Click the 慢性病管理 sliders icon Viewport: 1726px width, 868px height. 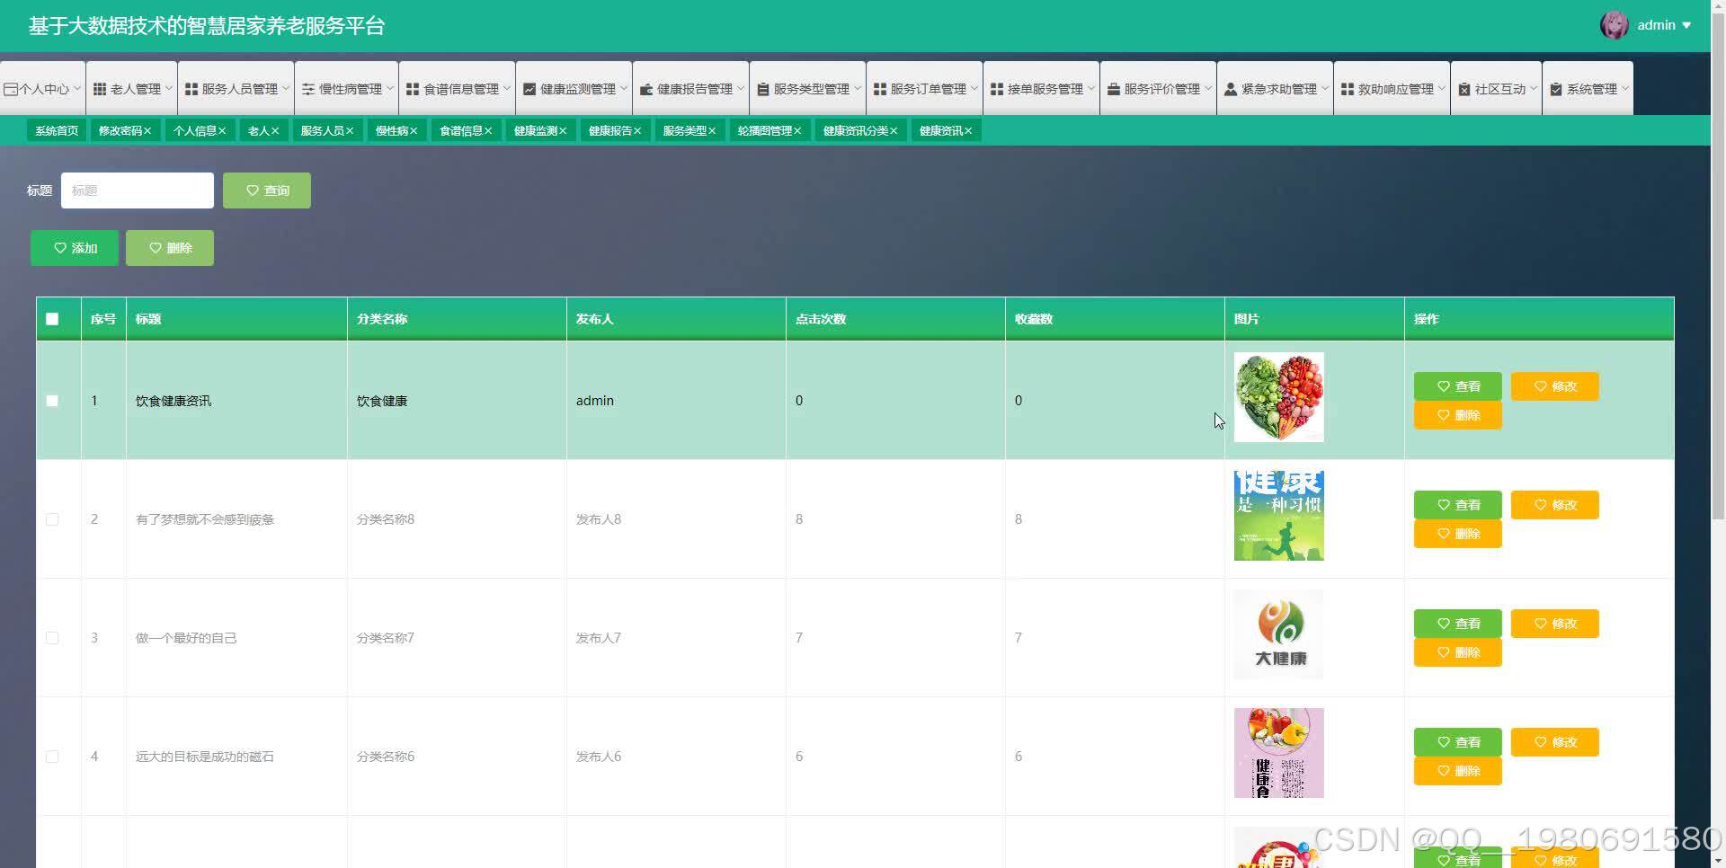[308, 89]
